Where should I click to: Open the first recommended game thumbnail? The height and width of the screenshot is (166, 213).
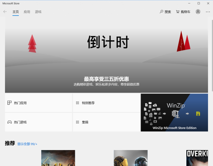[58, 158]
